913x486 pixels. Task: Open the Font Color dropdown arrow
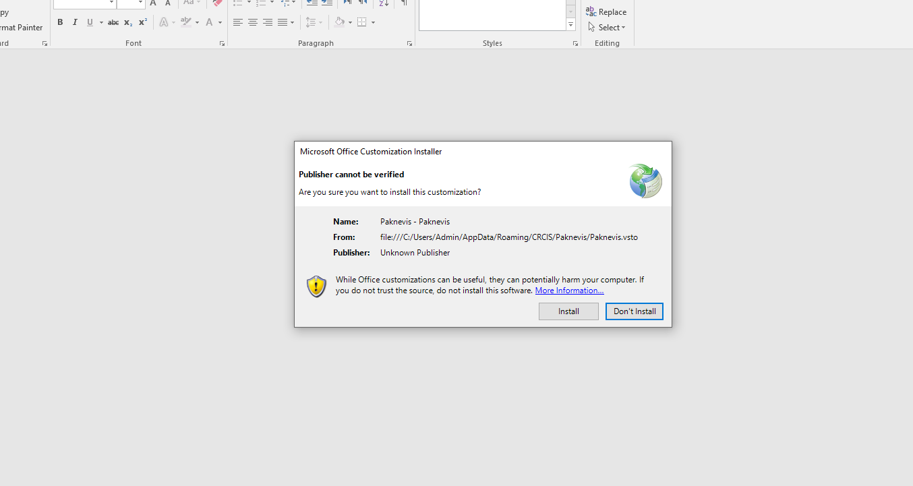220,22
